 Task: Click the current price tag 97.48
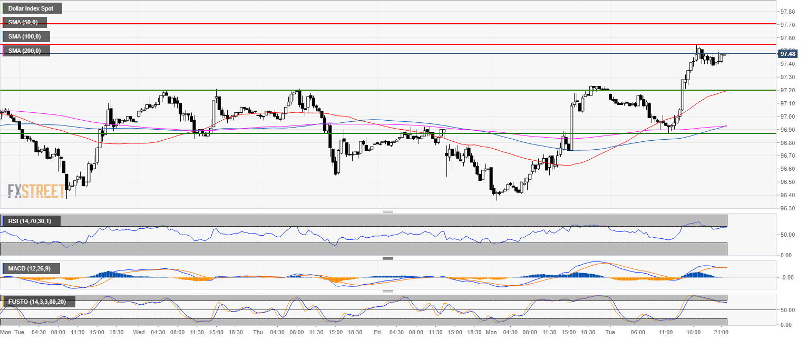787,54
